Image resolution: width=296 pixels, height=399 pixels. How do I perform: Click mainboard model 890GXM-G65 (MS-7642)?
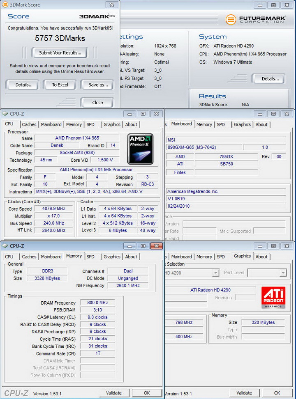pyautogui.click(x=204, y=147)
